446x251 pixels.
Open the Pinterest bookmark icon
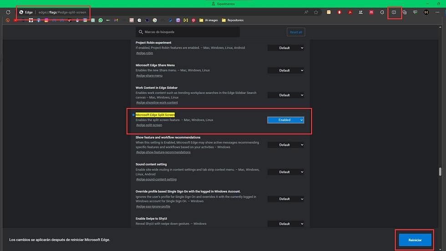[x=193, y=20]
